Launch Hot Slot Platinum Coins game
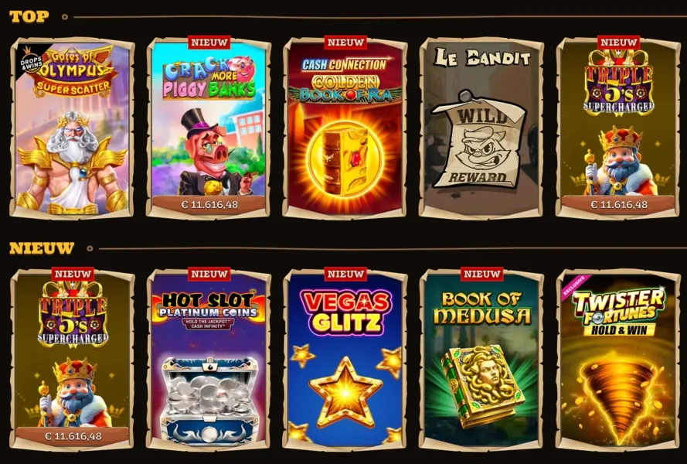Screen dimensions: 687x464 point(209,360)
